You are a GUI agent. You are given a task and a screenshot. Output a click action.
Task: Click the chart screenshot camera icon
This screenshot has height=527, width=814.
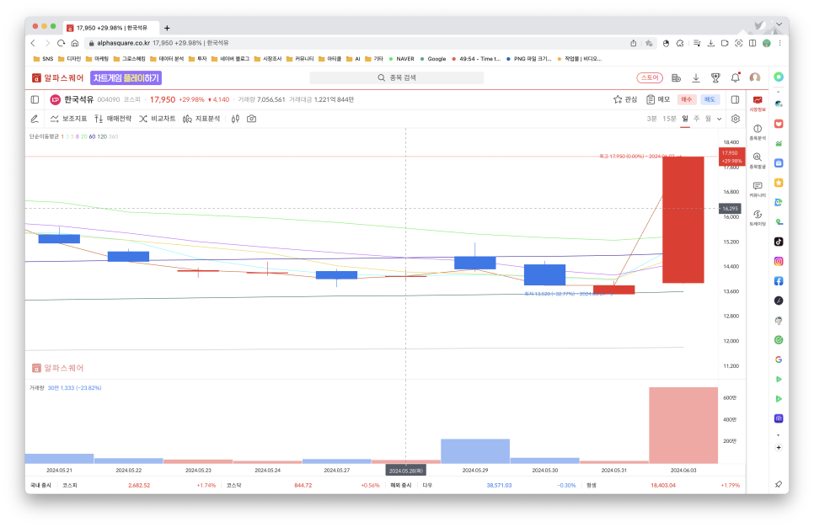point(251,119)
